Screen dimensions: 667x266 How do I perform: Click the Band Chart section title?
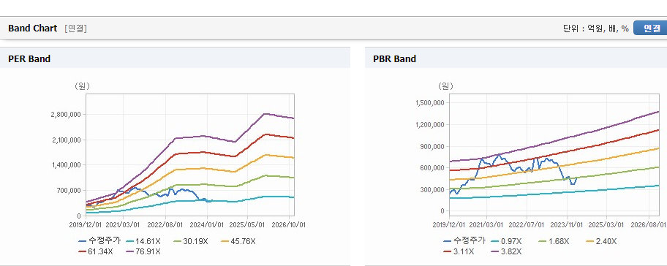coord(32,28)
